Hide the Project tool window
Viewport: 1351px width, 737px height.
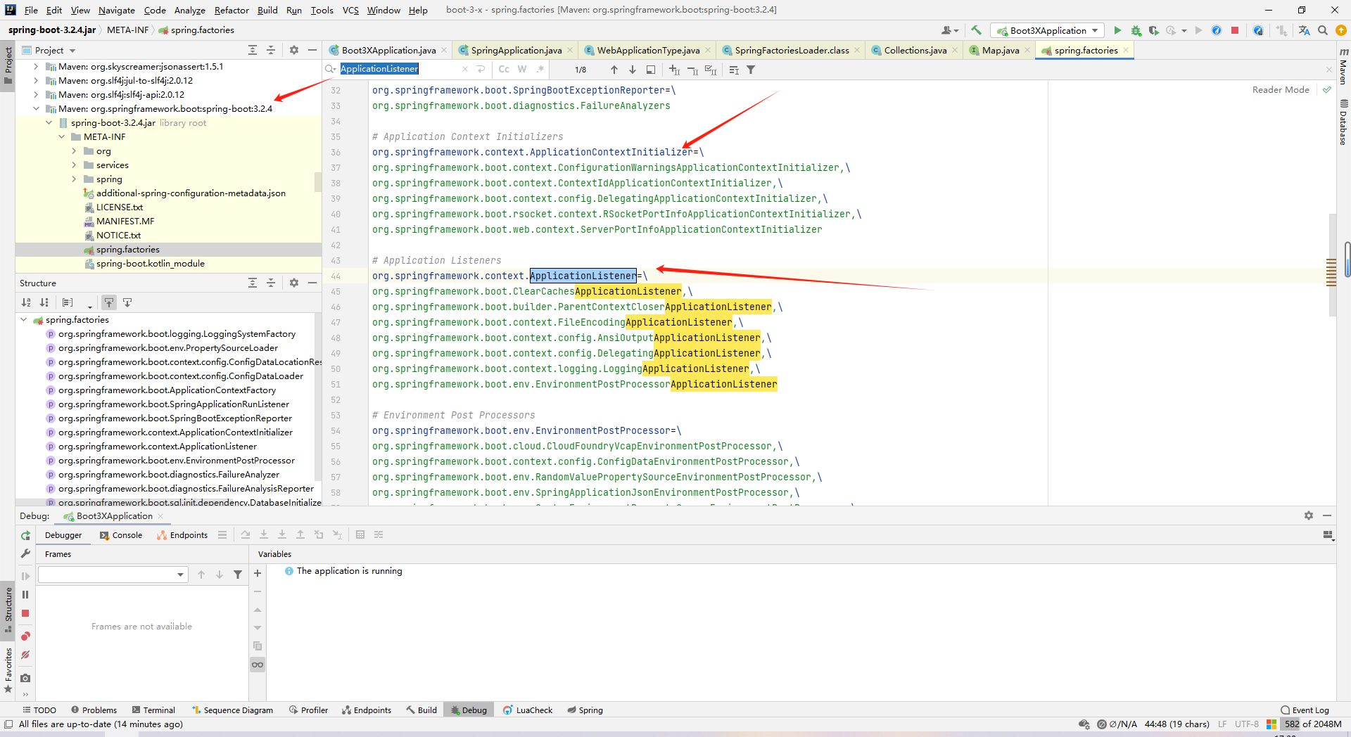[312, 50]
